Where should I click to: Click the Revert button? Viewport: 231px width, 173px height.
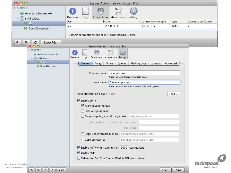166,170
